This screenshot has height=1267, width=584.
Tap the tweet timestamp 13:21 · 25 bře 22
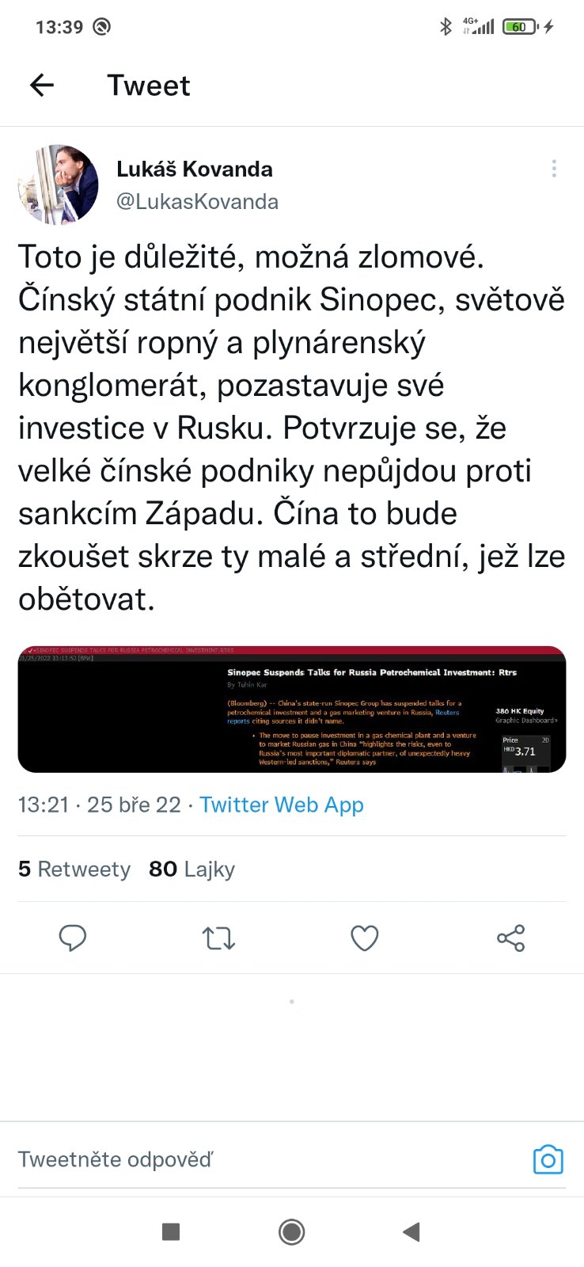pyautogui.click(x=100, y=805)
